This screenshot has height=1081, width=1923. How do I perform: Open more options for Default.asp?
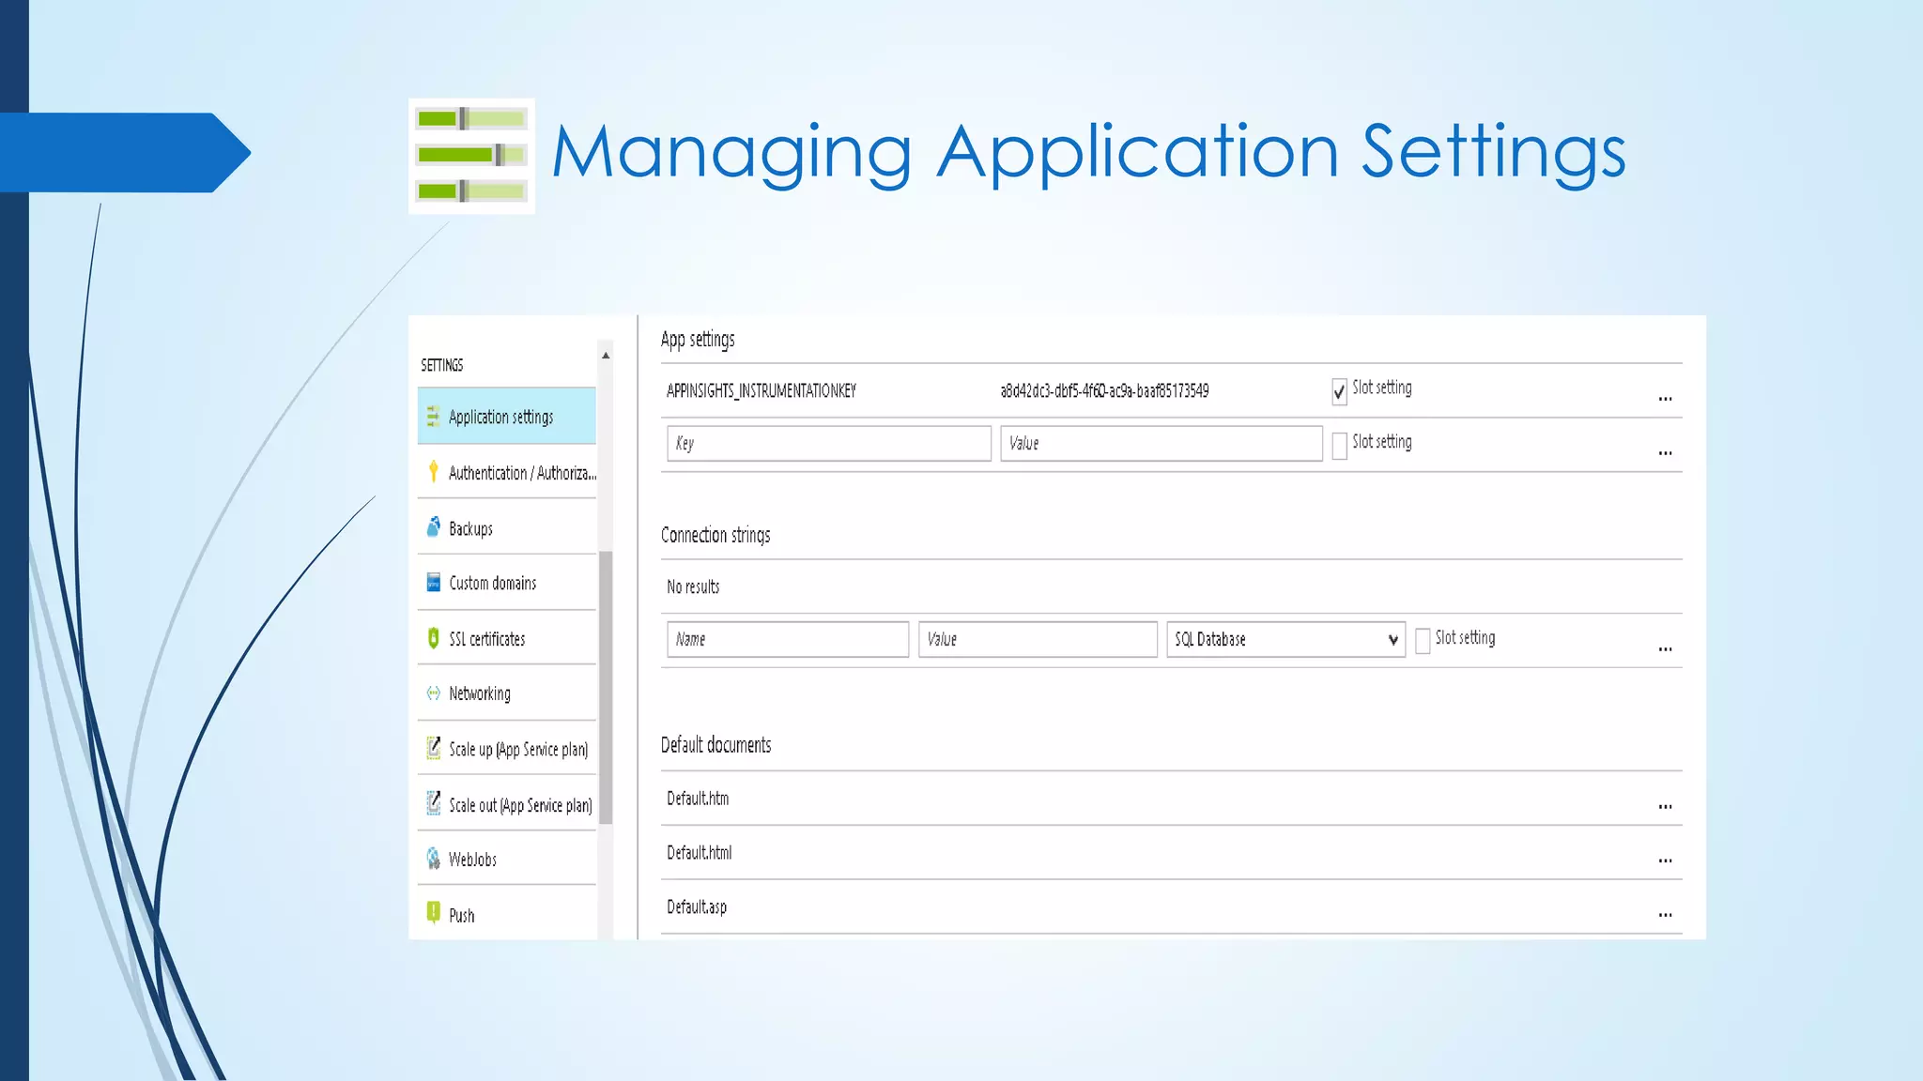pos(1665,916)
